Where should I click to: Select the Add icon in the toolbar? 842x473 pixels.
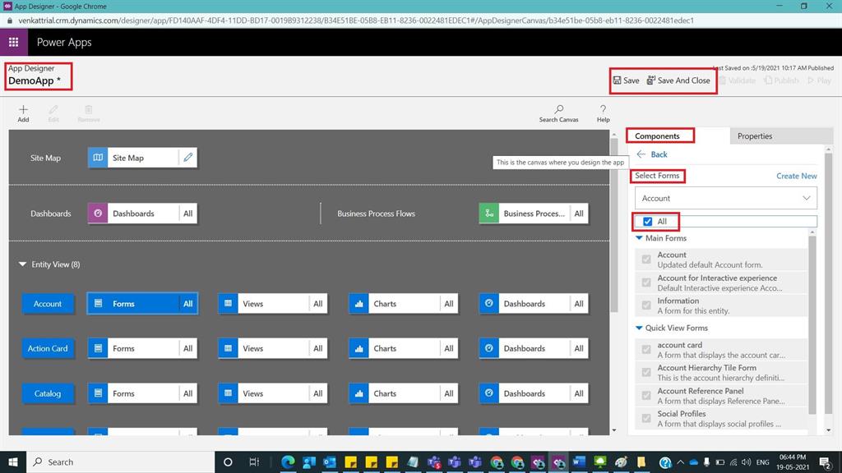click(x=23, y=112)
